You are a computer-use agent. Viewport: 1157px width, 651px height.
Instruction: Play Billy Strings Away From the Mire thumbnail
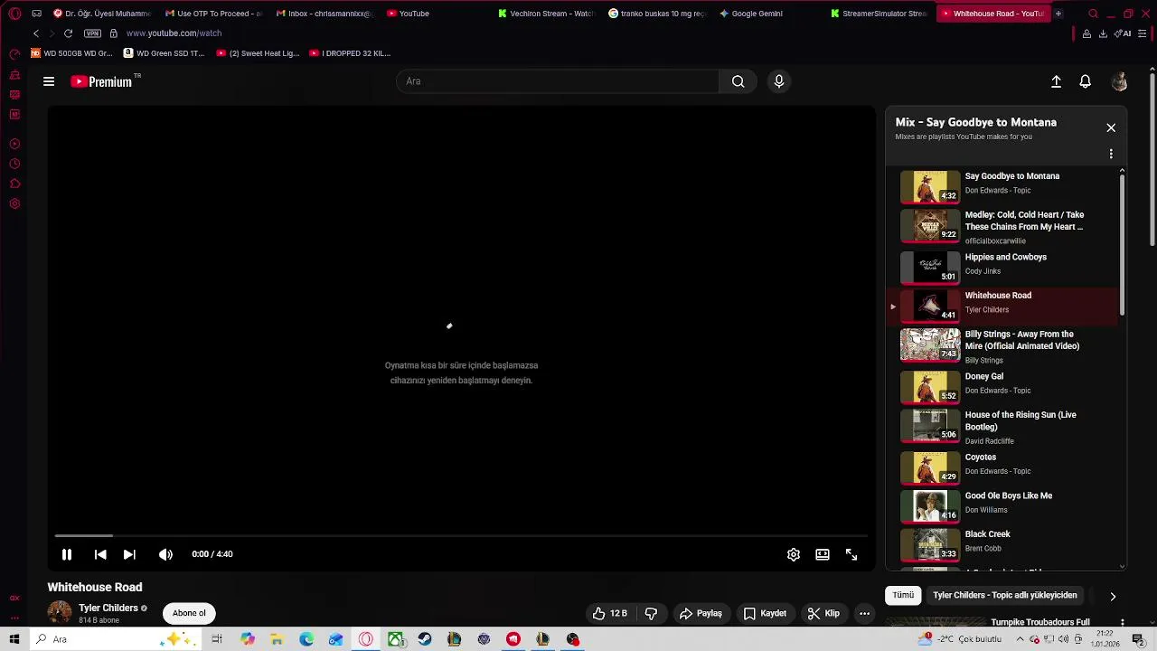click(930, 344)
